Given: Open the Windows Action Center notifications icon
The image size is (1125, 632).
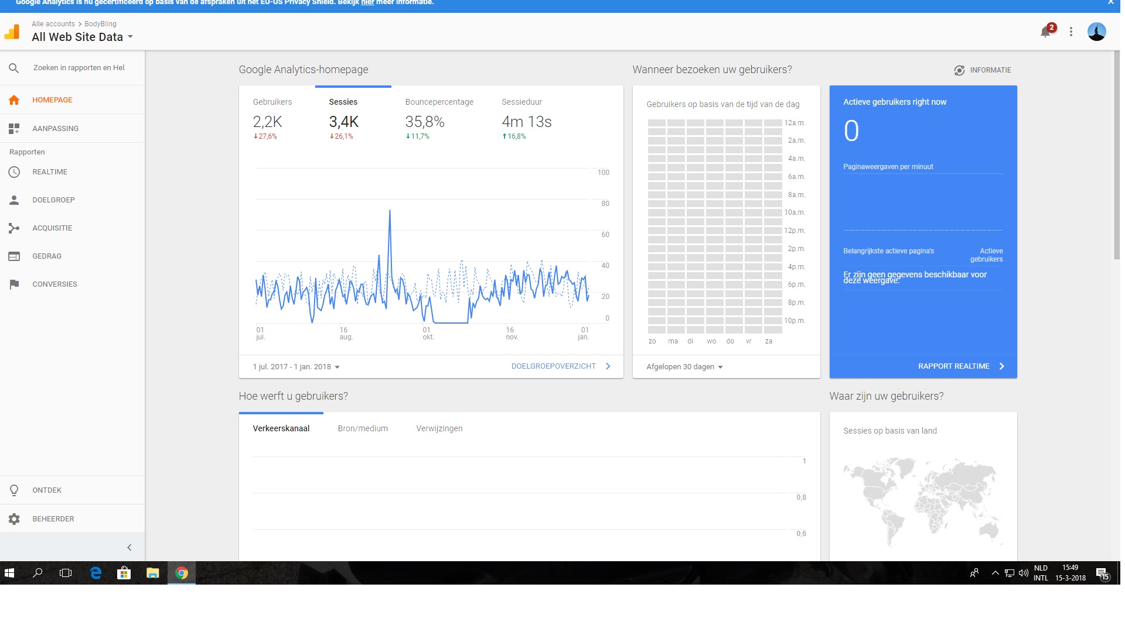Looking at the screenshot, I should click(x=1102, y=573).
